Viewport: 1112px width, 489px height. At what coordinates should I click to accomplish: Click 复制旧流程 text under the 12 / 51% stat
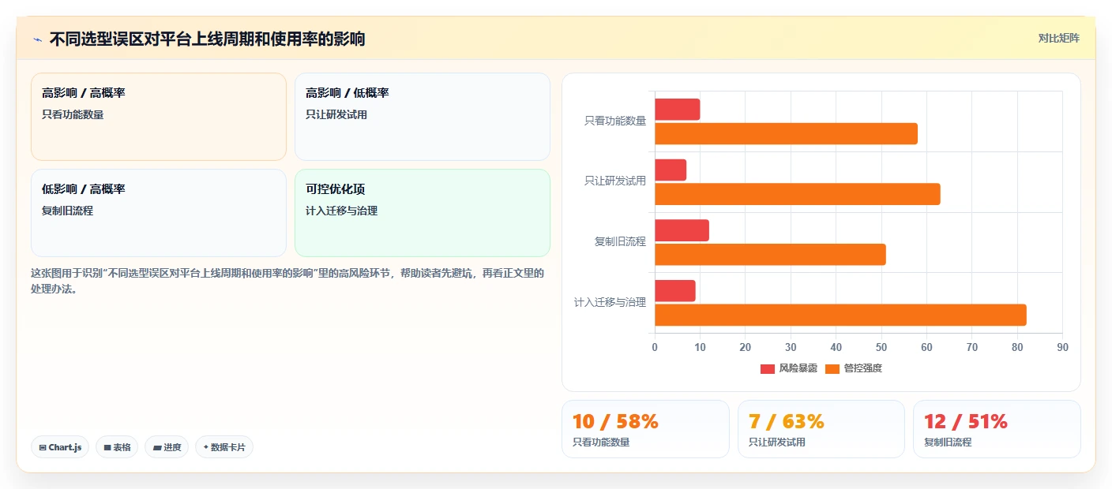(948, 442)
